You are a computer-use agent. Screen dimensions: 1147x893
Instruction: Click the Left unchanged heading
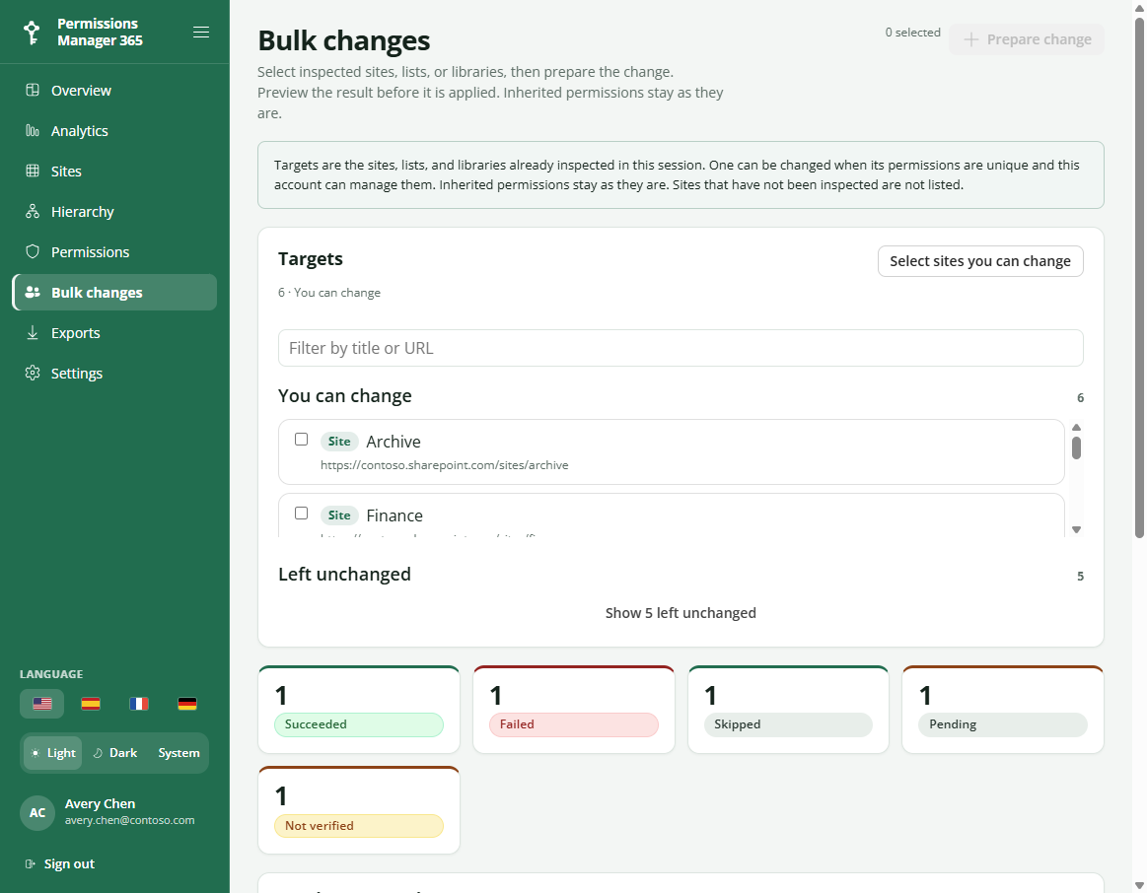344,574
